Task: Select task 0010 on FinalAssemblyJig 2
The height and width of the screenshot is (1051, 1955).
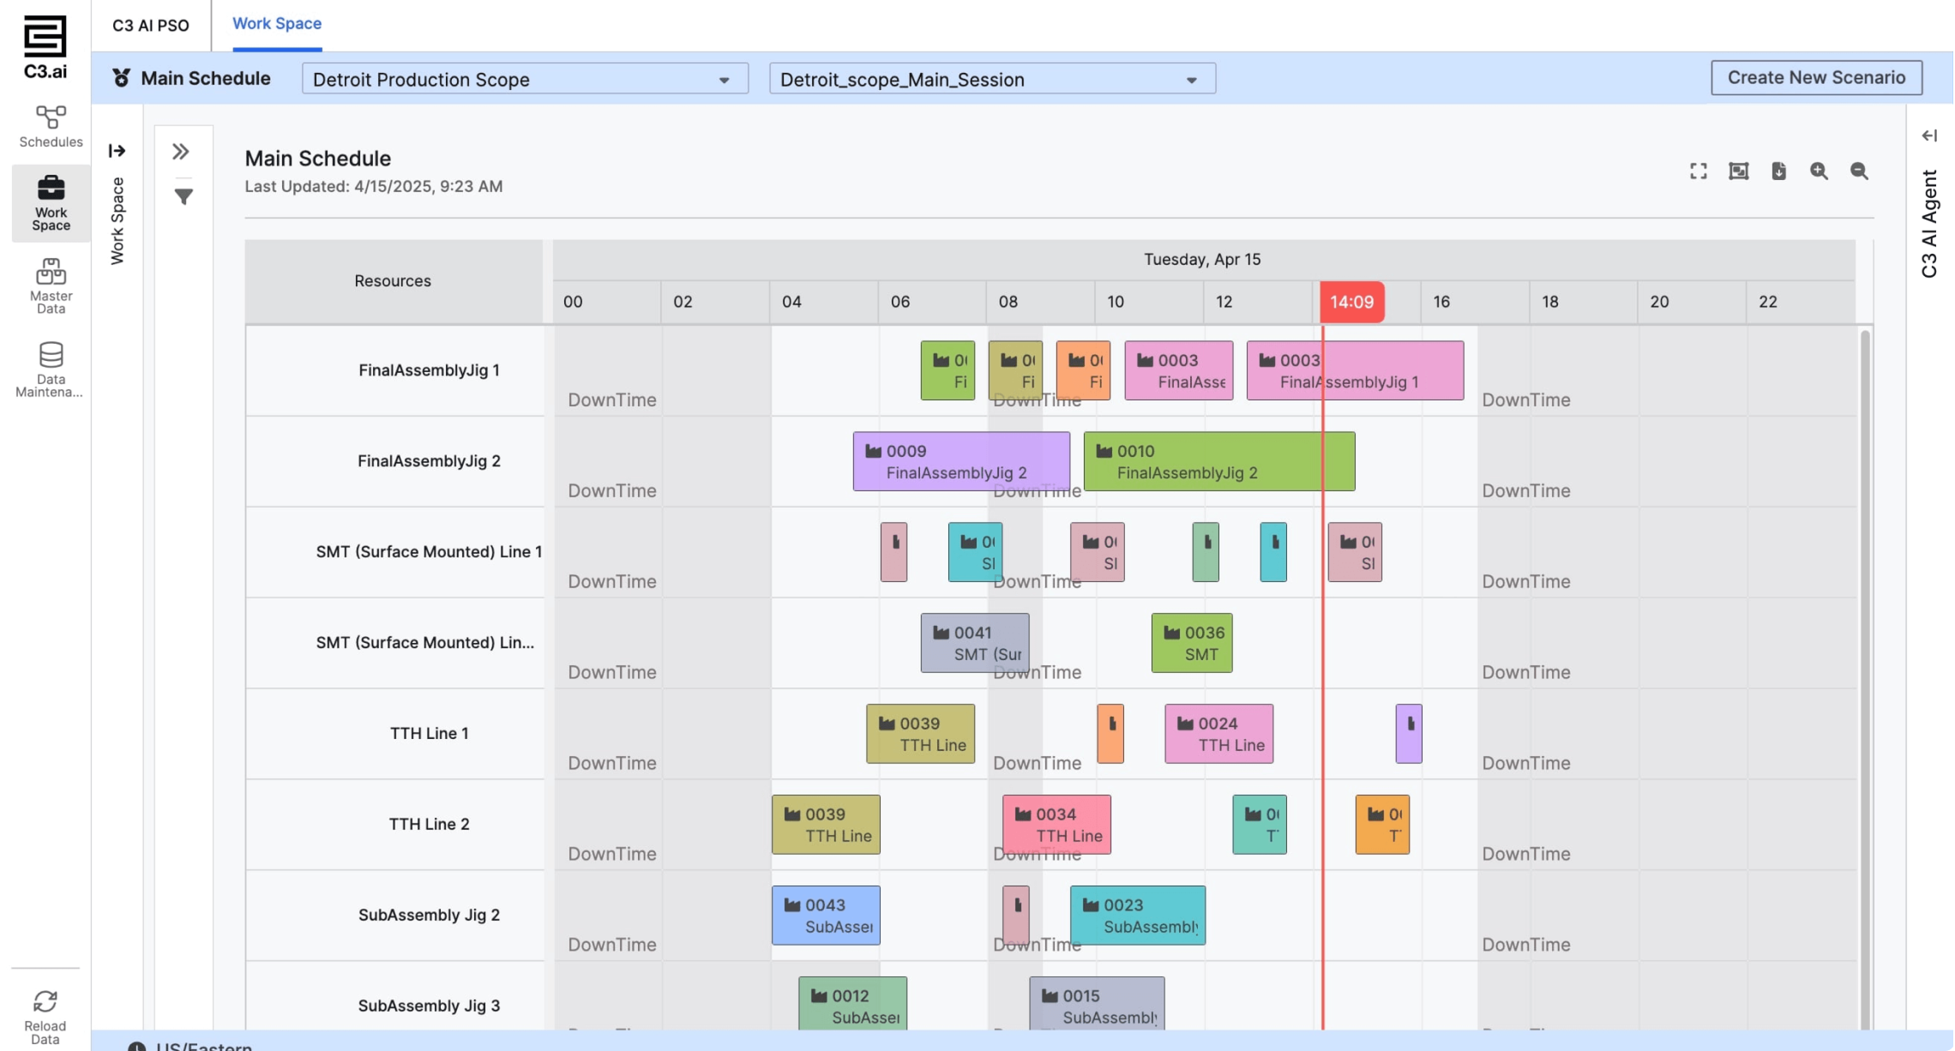Action: click(x=1219, y=461)
